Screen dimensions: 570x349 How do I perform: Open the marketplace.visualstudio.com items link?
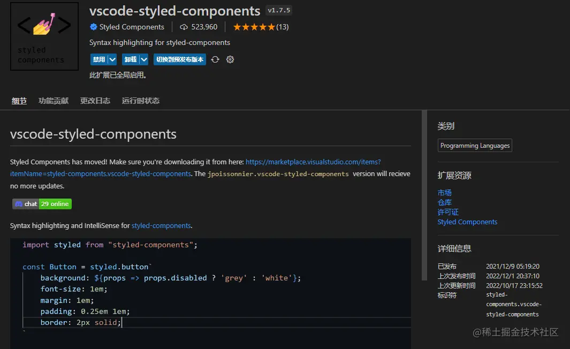pyautogui.click(x=313, y=162)
